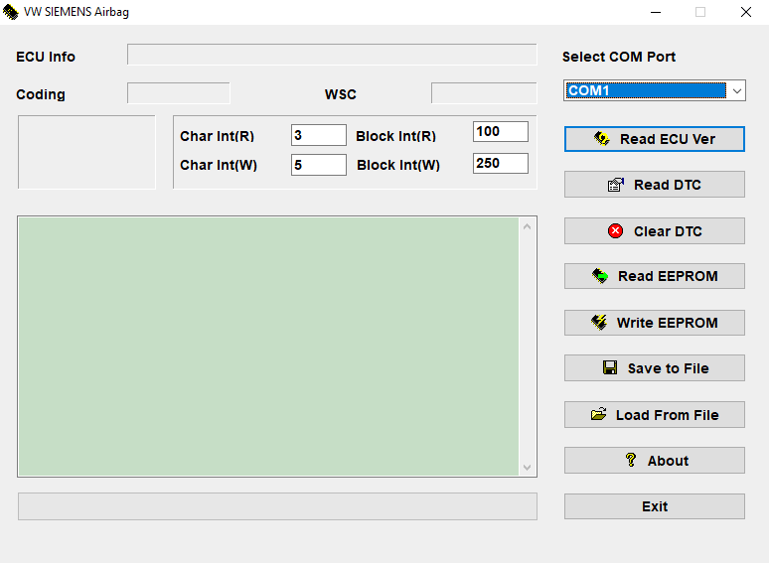This screenshot has width=769, height=563.
Task: Click the Read DTC clipboard icon
Action: 615,185
